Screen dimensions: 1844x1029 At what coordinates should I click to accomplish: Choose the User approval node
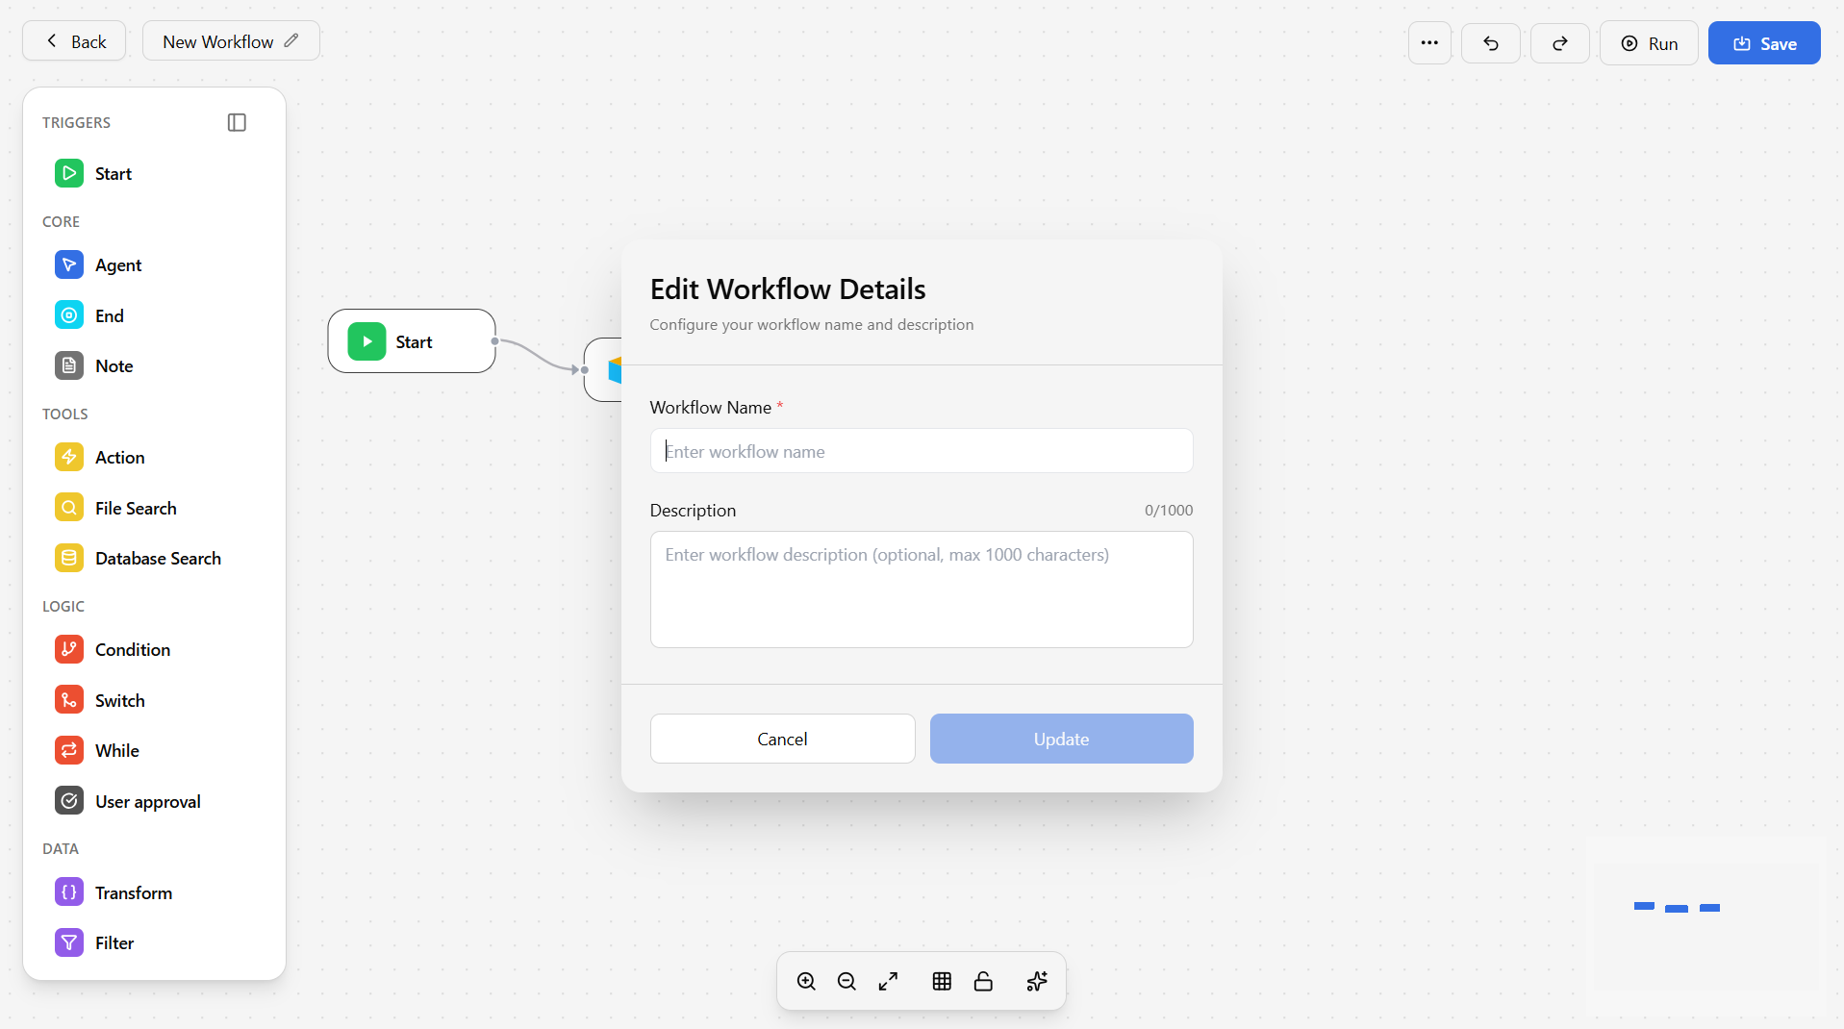coord(147,802)
